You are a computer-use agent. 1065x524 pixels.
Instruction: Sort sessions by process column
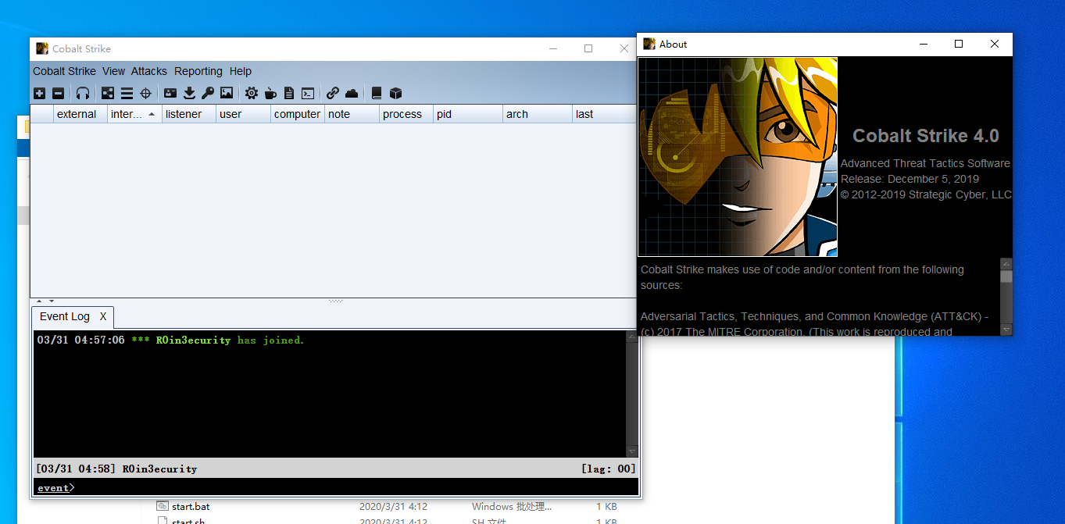pyautogui.click(x=406, y=114)
